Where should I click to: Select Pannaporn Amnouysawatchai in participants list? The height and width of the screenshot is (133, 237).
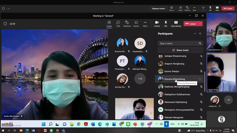[x=179, y=110]
